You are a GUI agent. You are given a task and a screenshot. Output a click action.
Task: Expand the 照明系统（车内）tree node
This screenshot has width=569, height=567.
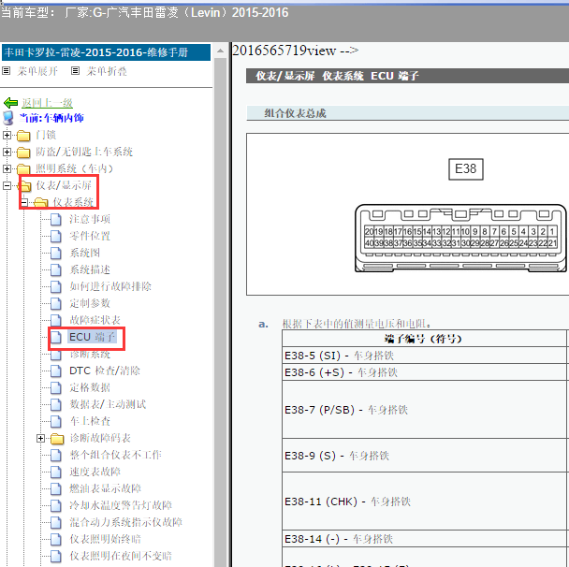pyautogui.click(x=7, y=168)
